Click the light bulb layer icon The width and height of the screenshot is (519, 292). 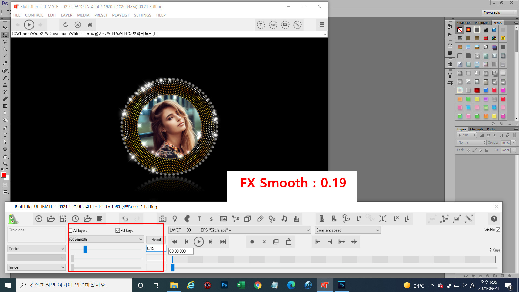coord(175,219)
